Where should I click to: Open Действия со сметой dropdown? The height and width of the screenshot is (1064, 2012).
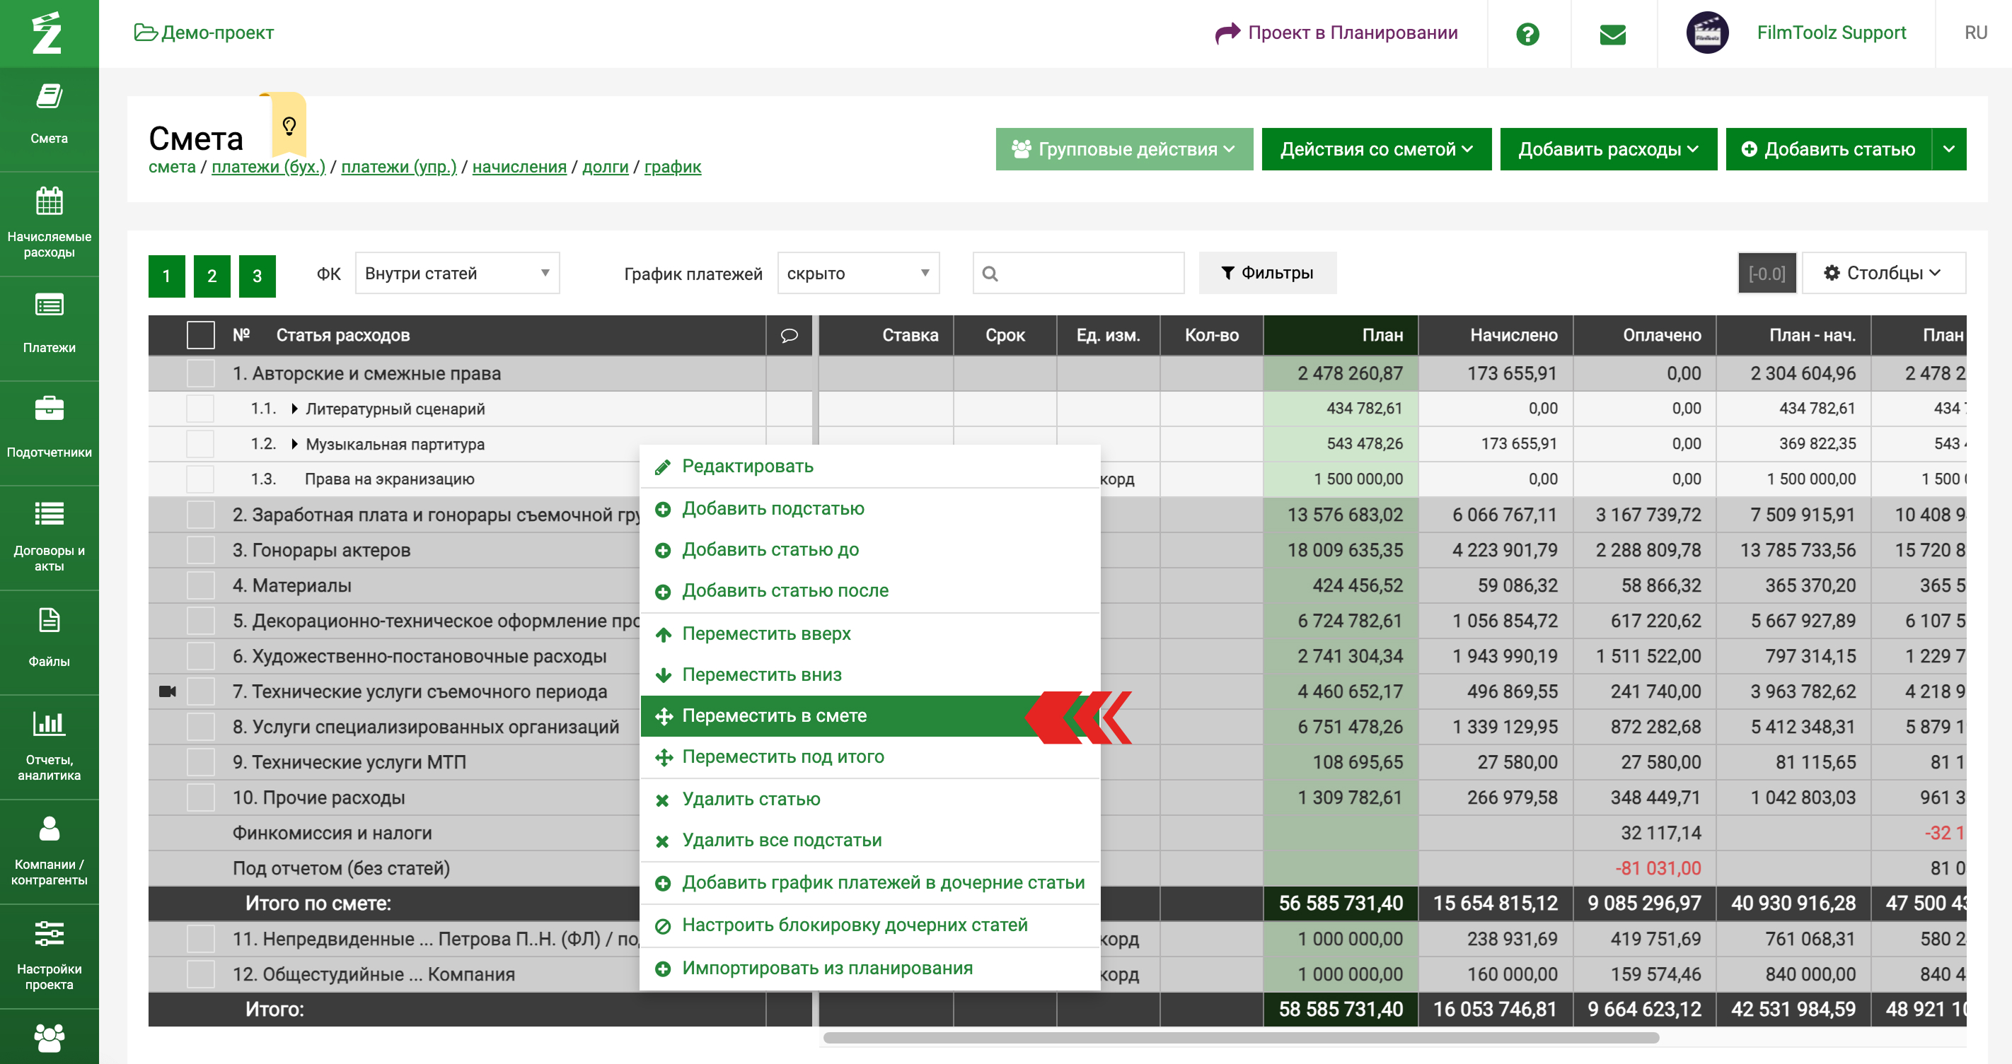click(1376, 149)
